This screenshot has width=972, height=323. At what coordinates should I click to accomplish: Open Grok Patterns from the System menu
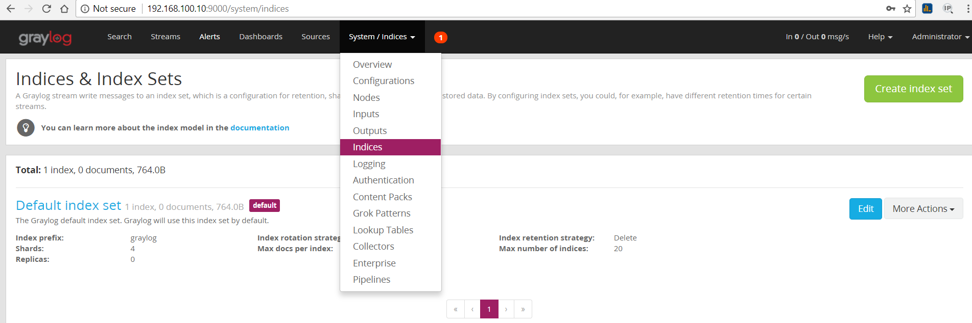(390, 213)
